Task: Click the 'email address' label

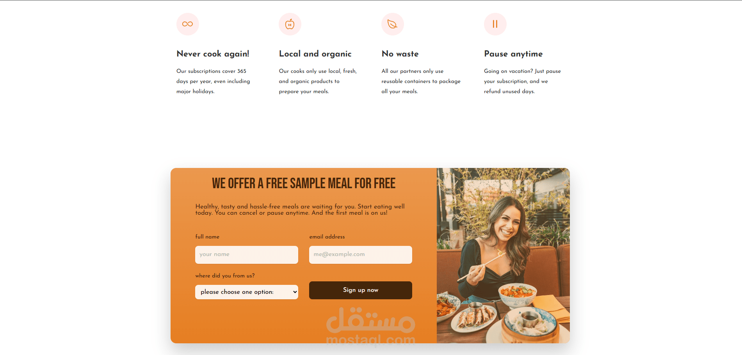Action: coord(327,237)
